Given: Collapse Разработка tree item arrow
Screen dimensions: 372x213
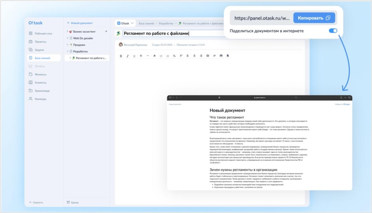Looking at the screenshot, I should pos(67,51).
